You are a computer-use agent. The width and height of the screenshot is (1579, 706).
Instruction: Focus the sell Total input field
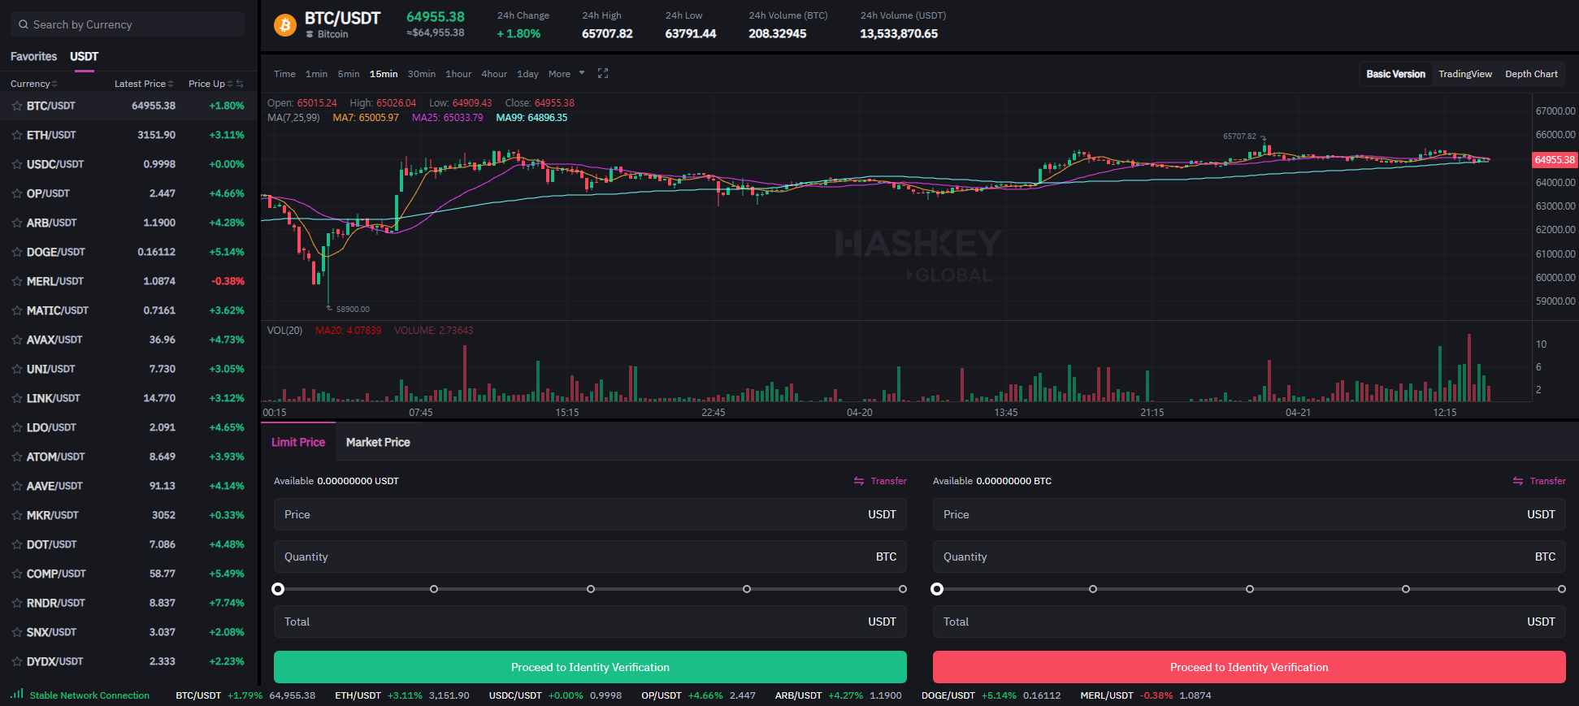[x=1249, y=622]
